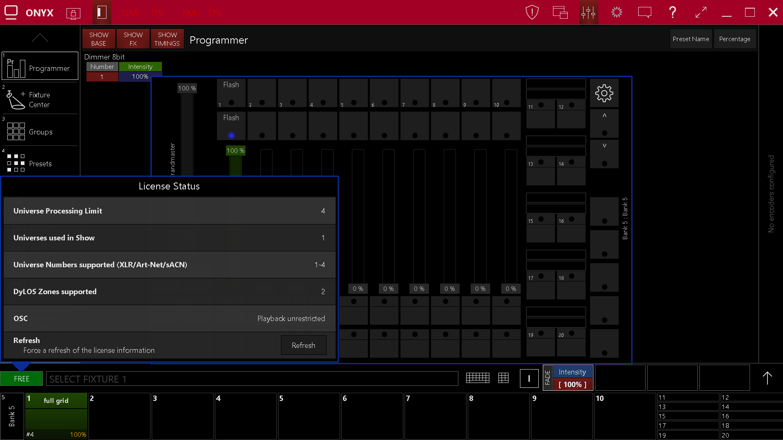
Task: Click the 100% intensity cell
Action: (x=140, y=77)
